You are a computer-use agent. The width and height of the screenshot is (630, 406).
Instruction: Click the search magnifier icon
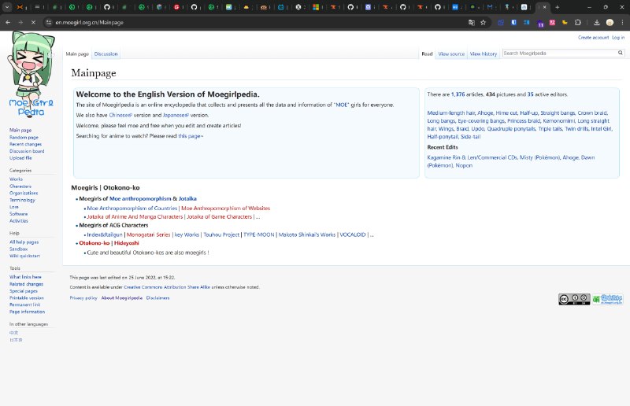coord(620,54)
